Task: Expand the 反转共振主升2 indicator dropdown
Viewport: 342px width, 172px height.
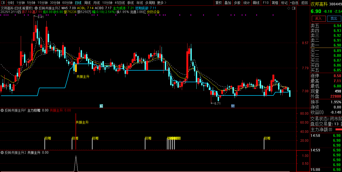Action: 2,153
